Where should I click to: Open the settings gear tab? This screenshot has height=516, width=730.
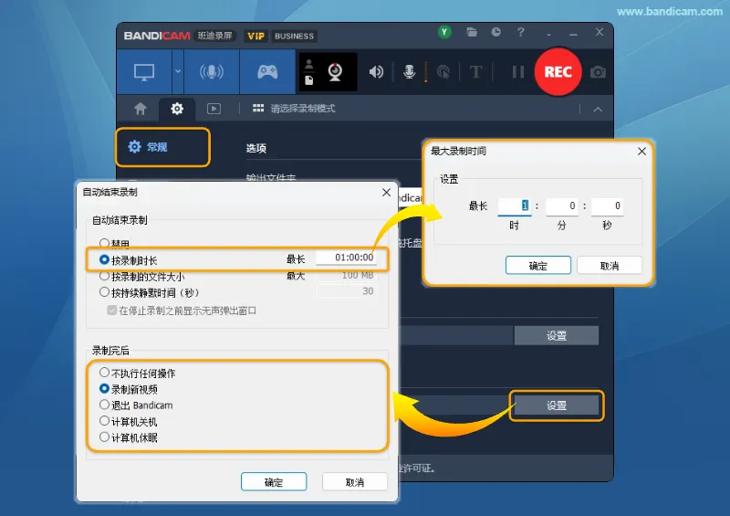(177, 109)
